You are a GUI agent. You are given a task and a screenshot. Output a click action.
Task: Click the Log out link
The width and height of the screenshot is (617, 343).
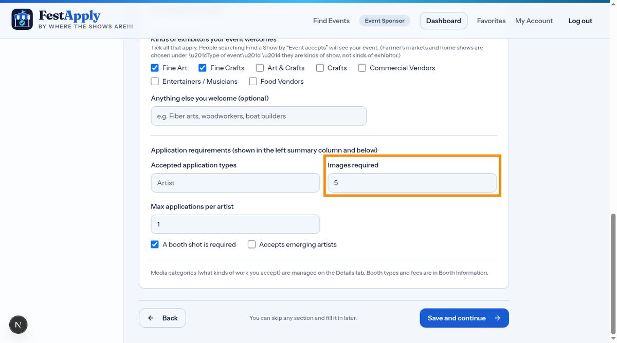[580, 21]
